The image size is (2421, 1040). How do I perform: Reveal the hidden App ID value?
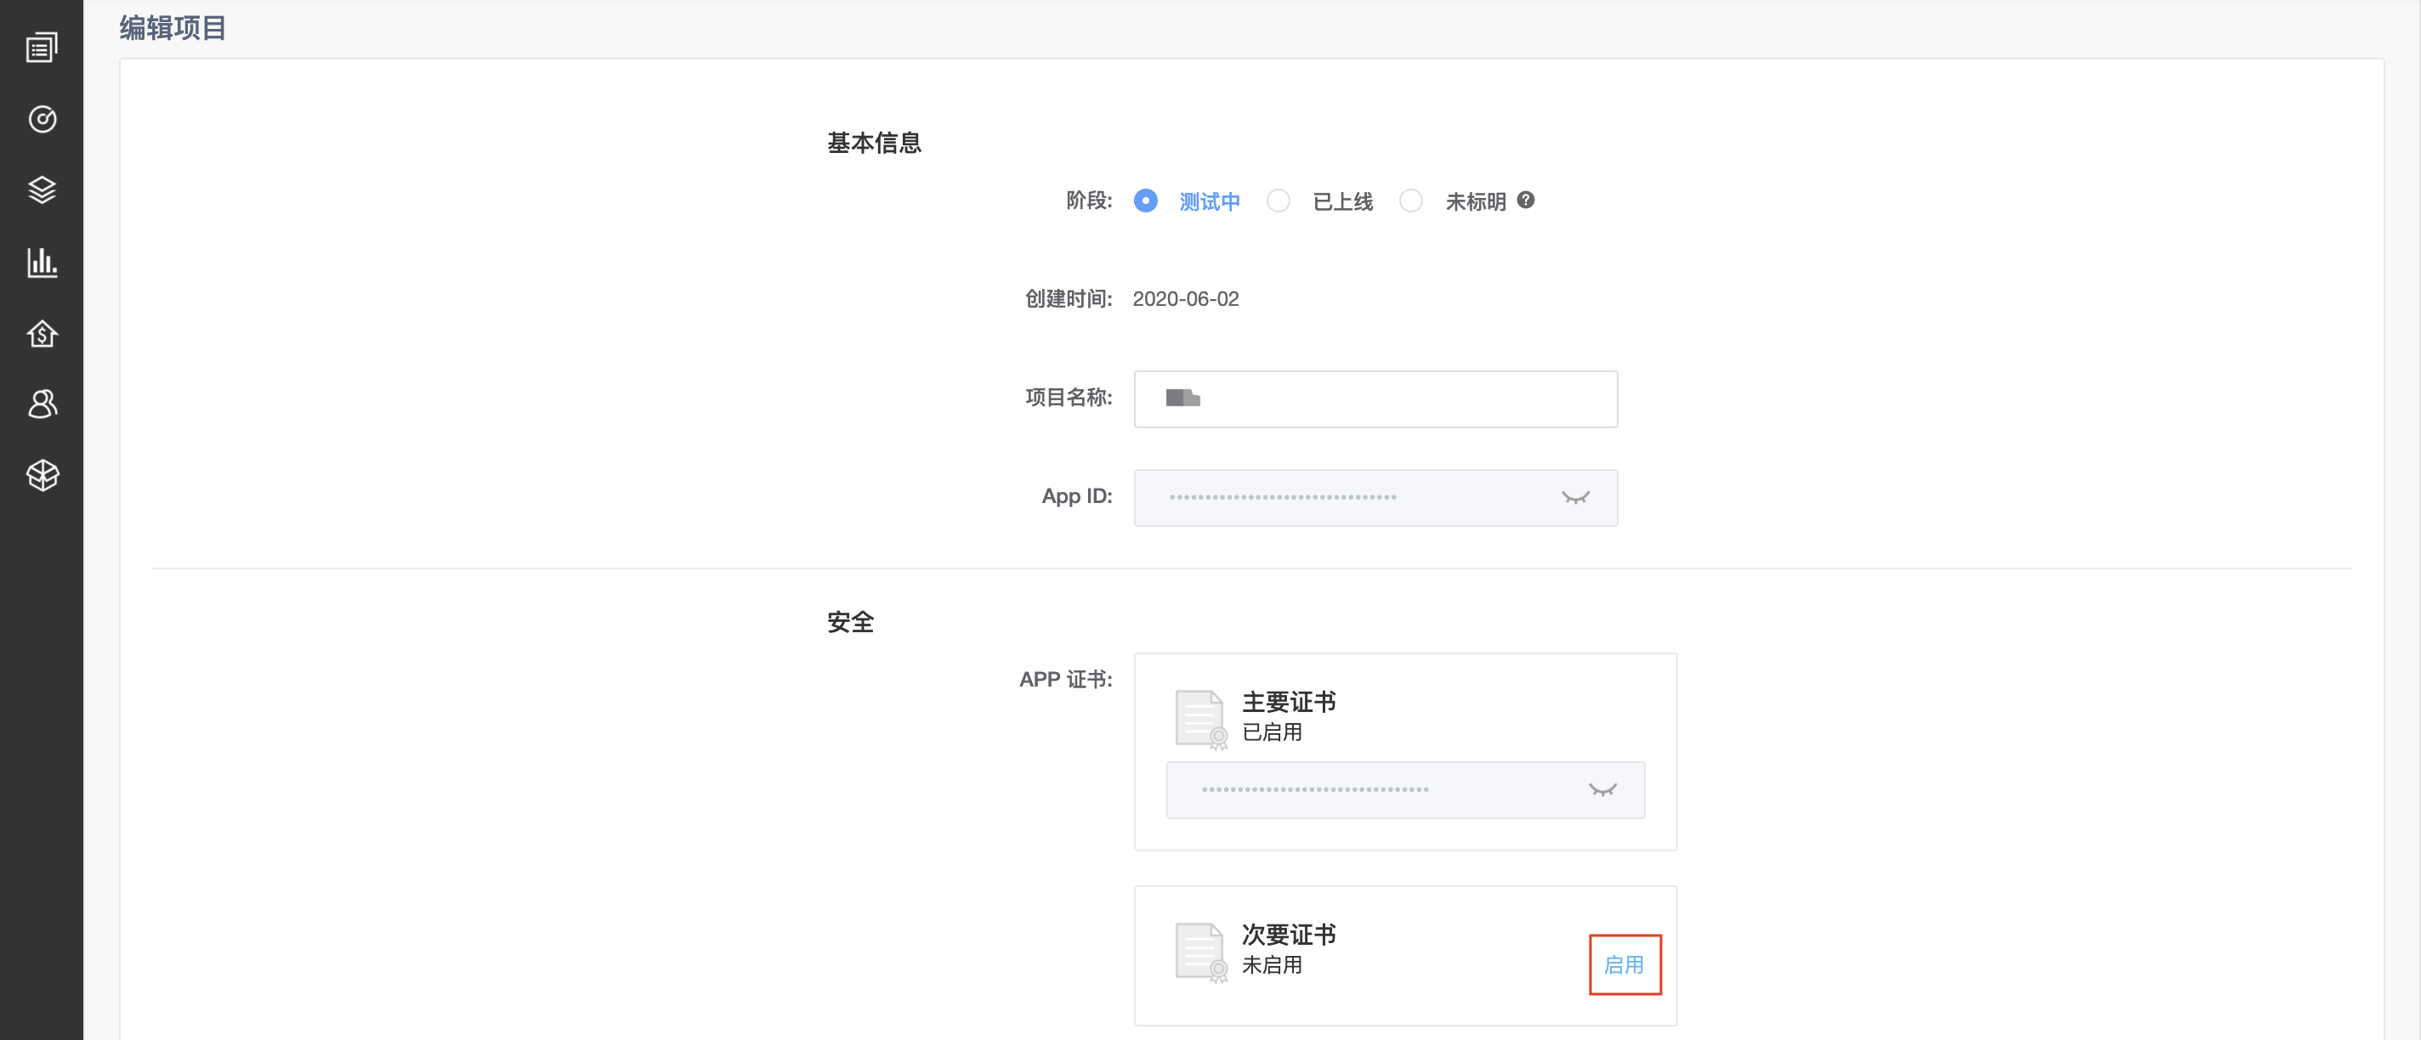(x=1574, y=498)
